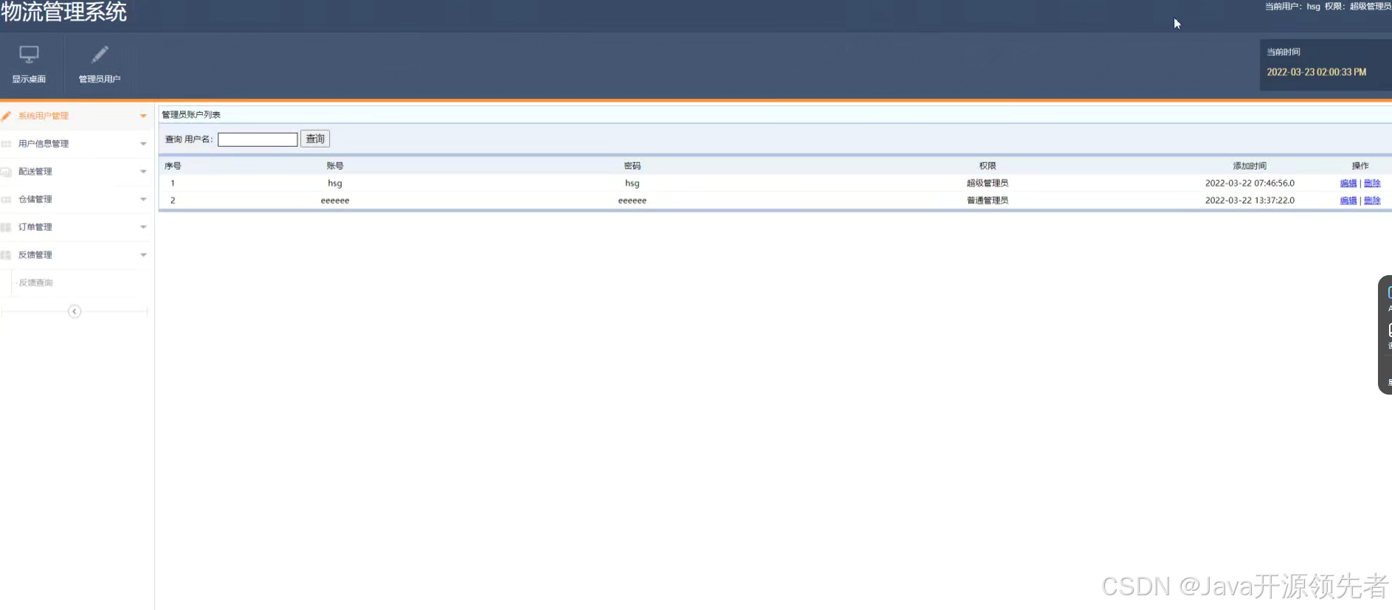1392x610 pixels.
Task: Click the 权限 column header
Action: point(988,166)
